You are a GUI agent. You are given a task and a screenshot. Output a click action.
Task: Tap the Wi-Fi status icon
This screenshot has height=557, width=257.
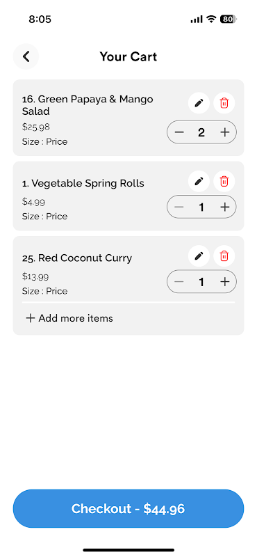coord(211,19)
